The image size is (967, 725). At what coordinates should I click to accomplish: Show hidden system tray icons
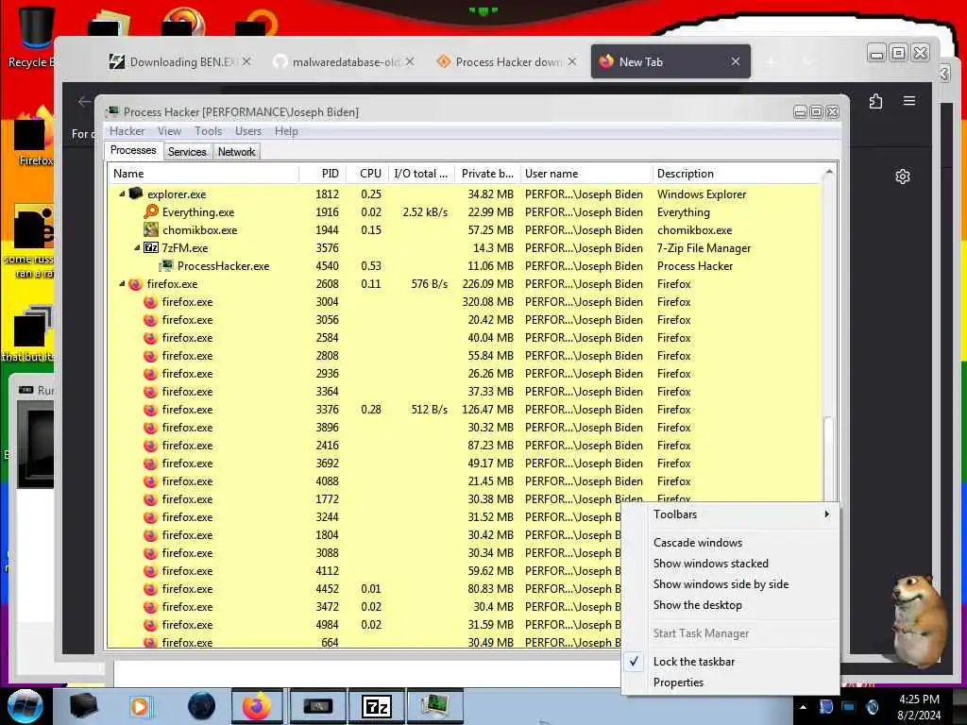coord(803,707)
